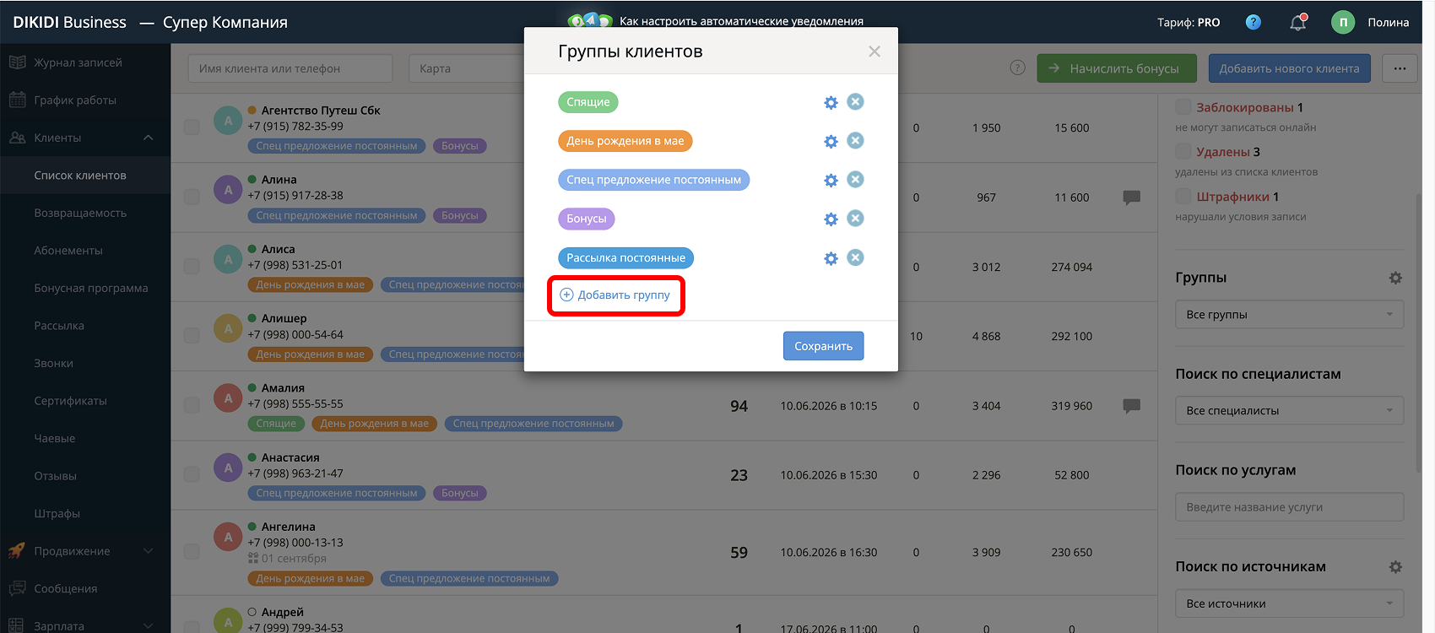Open Сертификаты in the sidebar
This screenshot has width=1435, height=633.
tap(70, 401)
